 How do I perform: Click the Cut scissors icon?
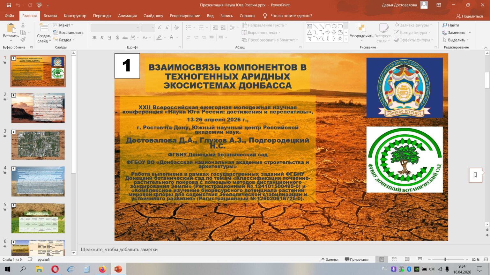pos(23,25)
